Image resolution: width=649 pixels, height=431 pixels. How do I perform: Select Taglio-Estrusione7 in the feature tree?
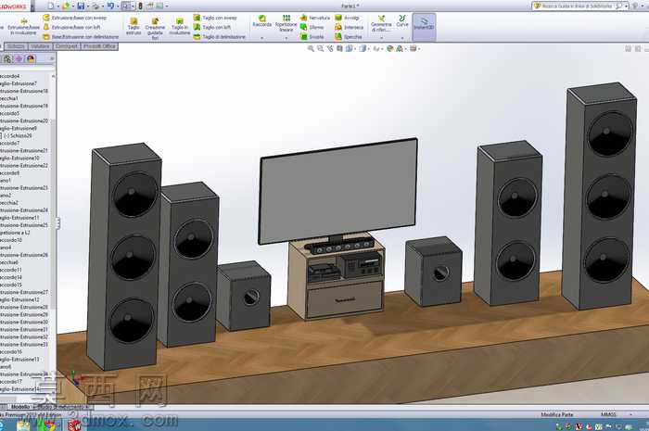(19, 83)
